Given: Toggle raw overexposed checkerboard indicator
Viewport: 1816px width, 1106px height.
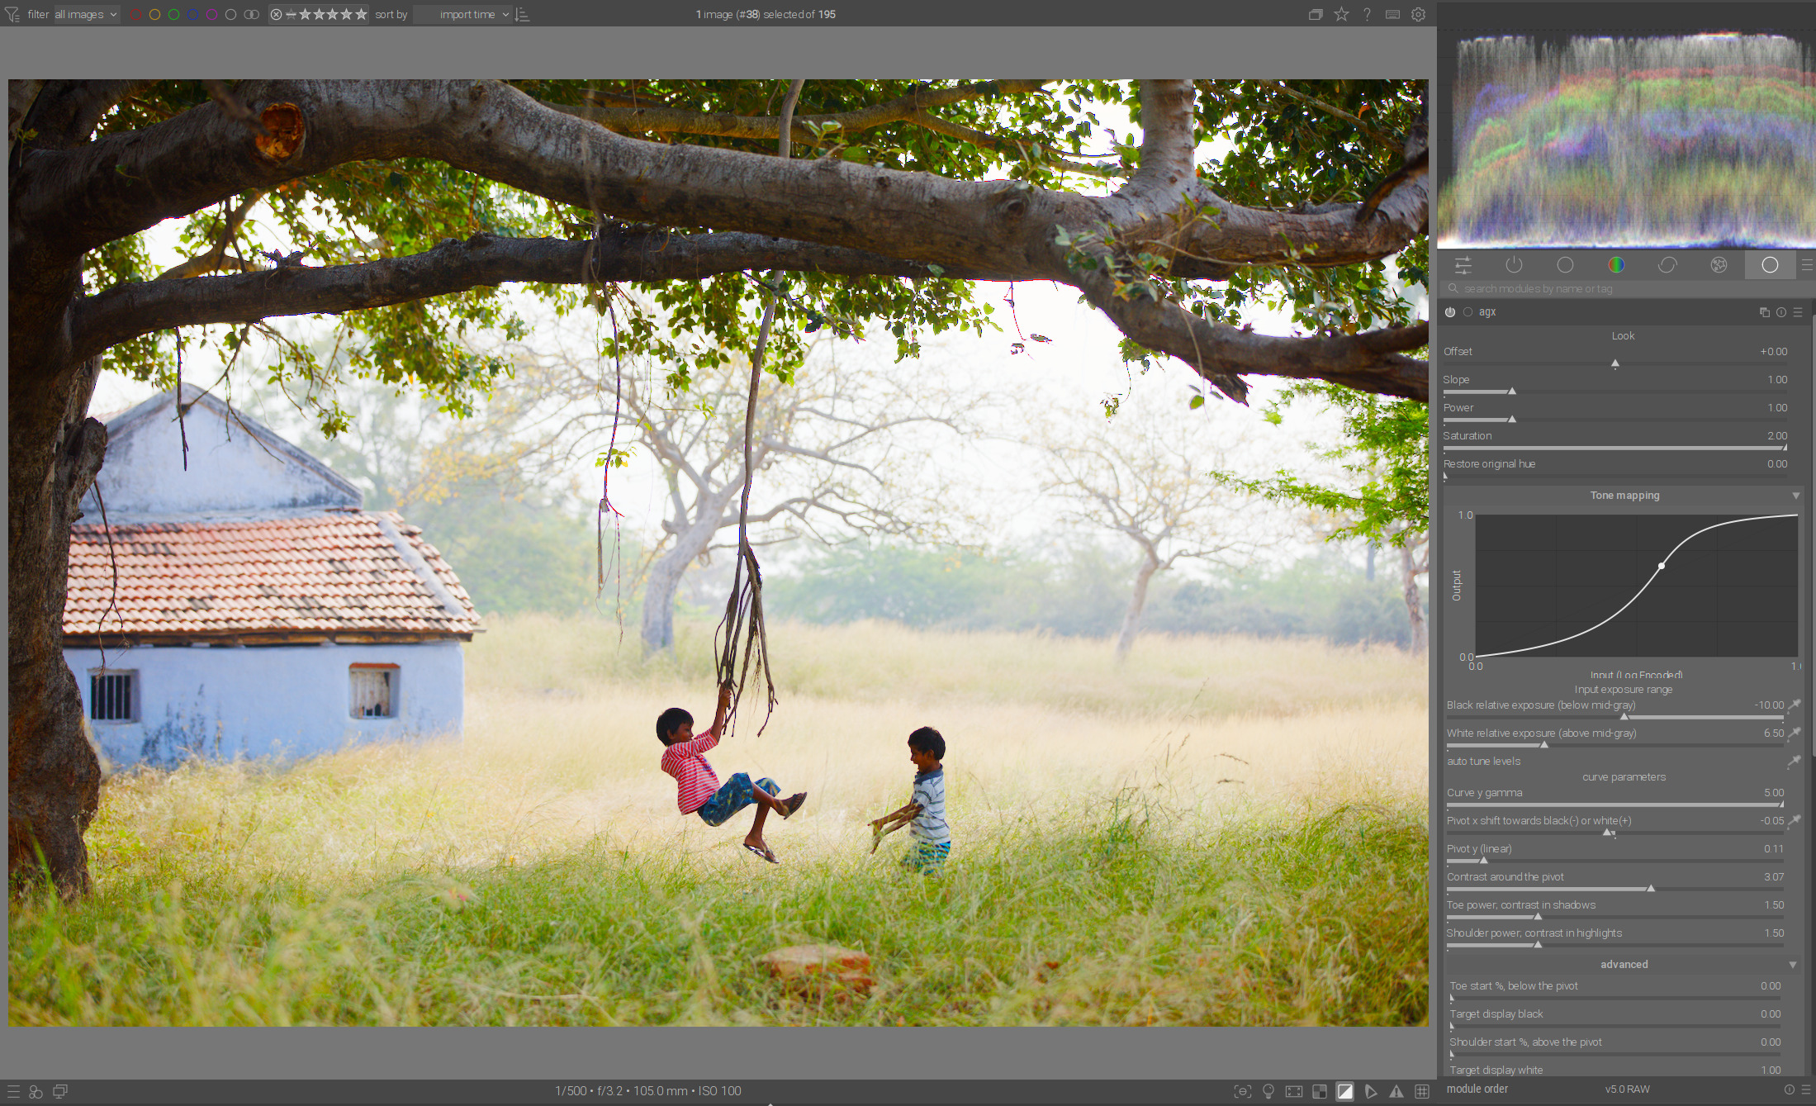Looking at the screenshot, I should [1320, 1091].
